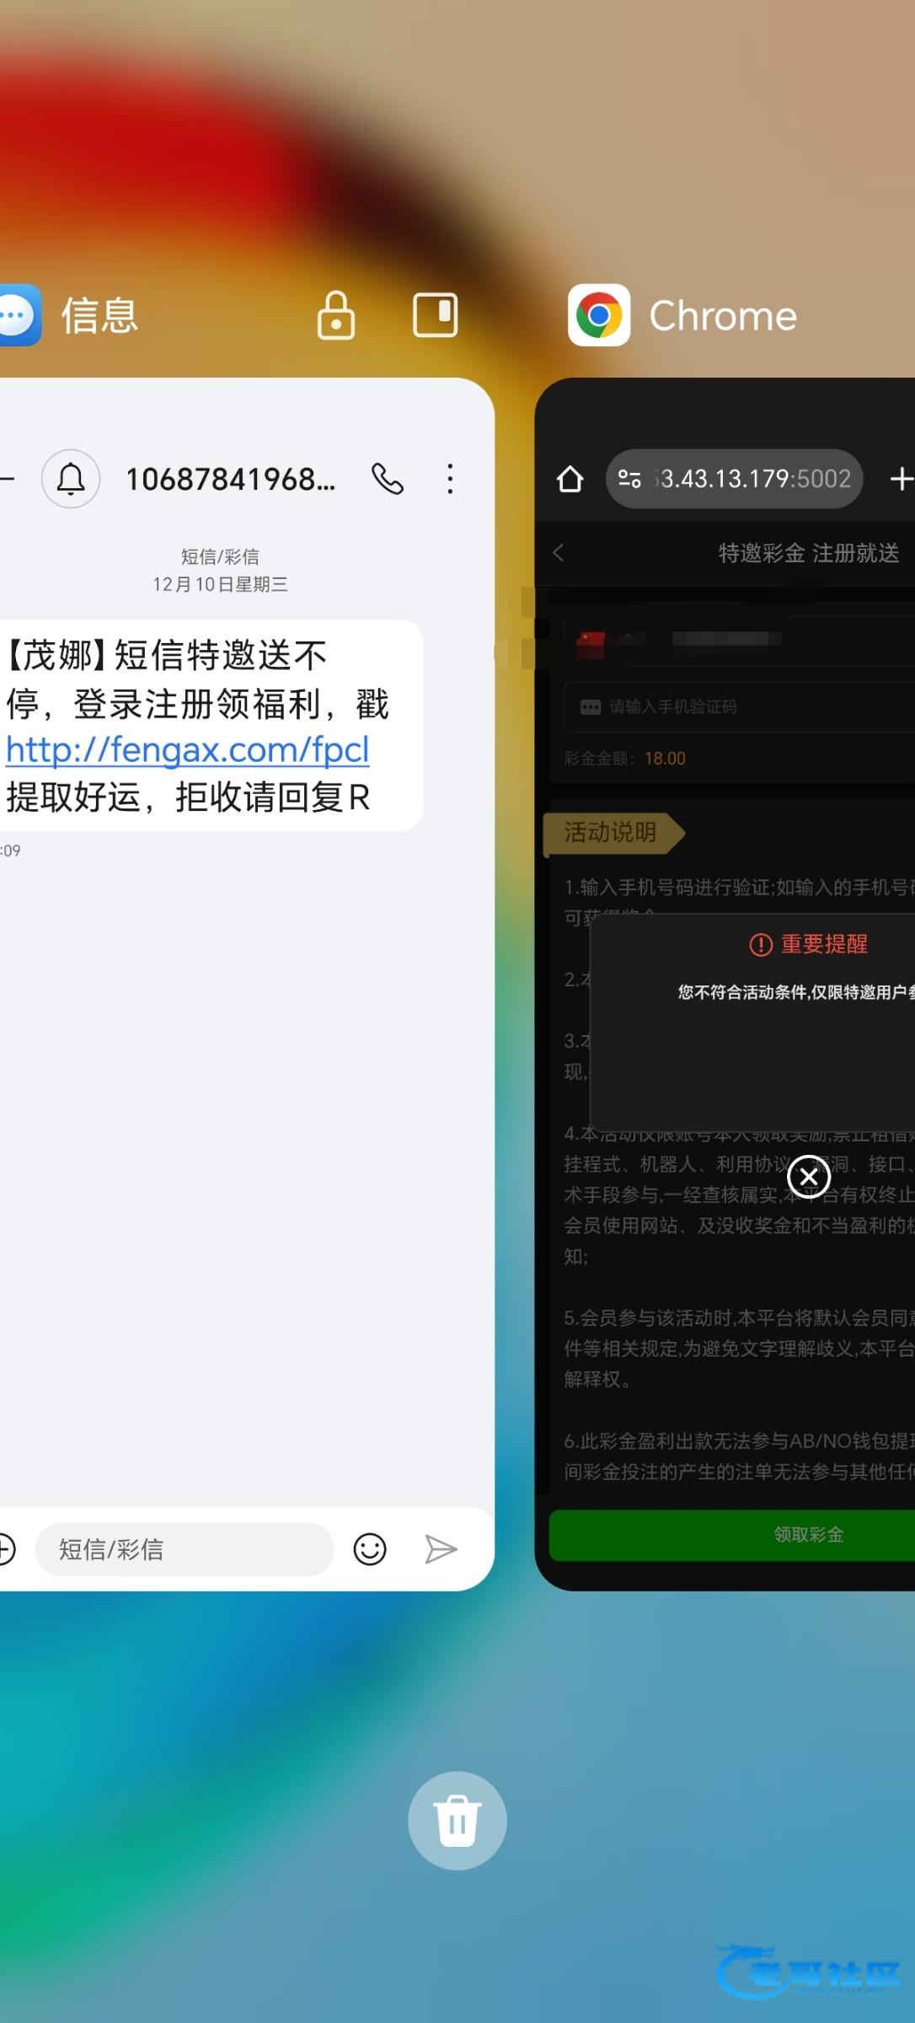The width and height of the screenshot is (915, 2023).
Task: Close the 重要提醒 popup with X
Action: (x=808, y=1177)
